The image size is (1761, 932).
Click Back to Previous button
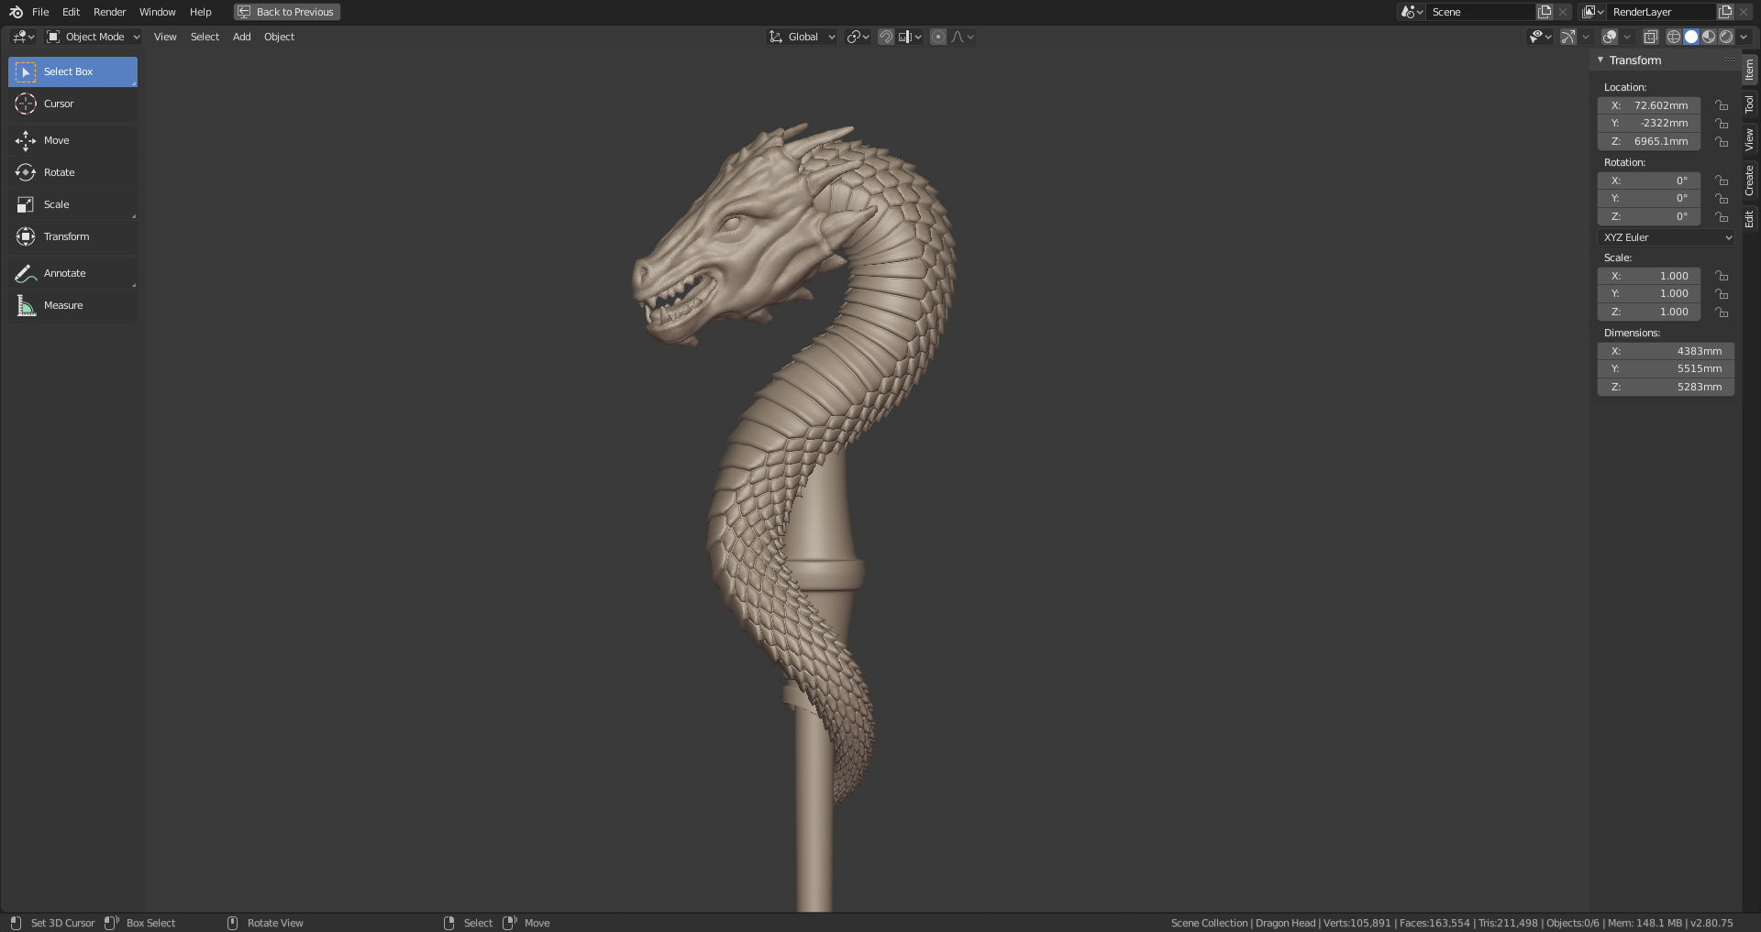click(x=287, y=12)
